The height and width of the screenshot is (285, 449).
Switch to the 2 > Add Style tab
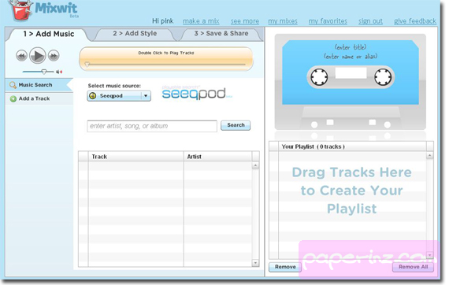135,34
